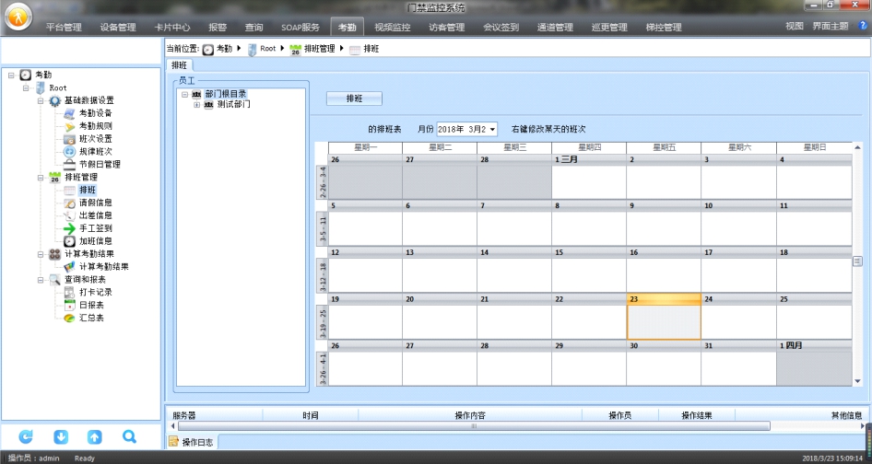Click Root in the breadcrumb path
The image size is (872, 464).
click(x=267, y=49)
